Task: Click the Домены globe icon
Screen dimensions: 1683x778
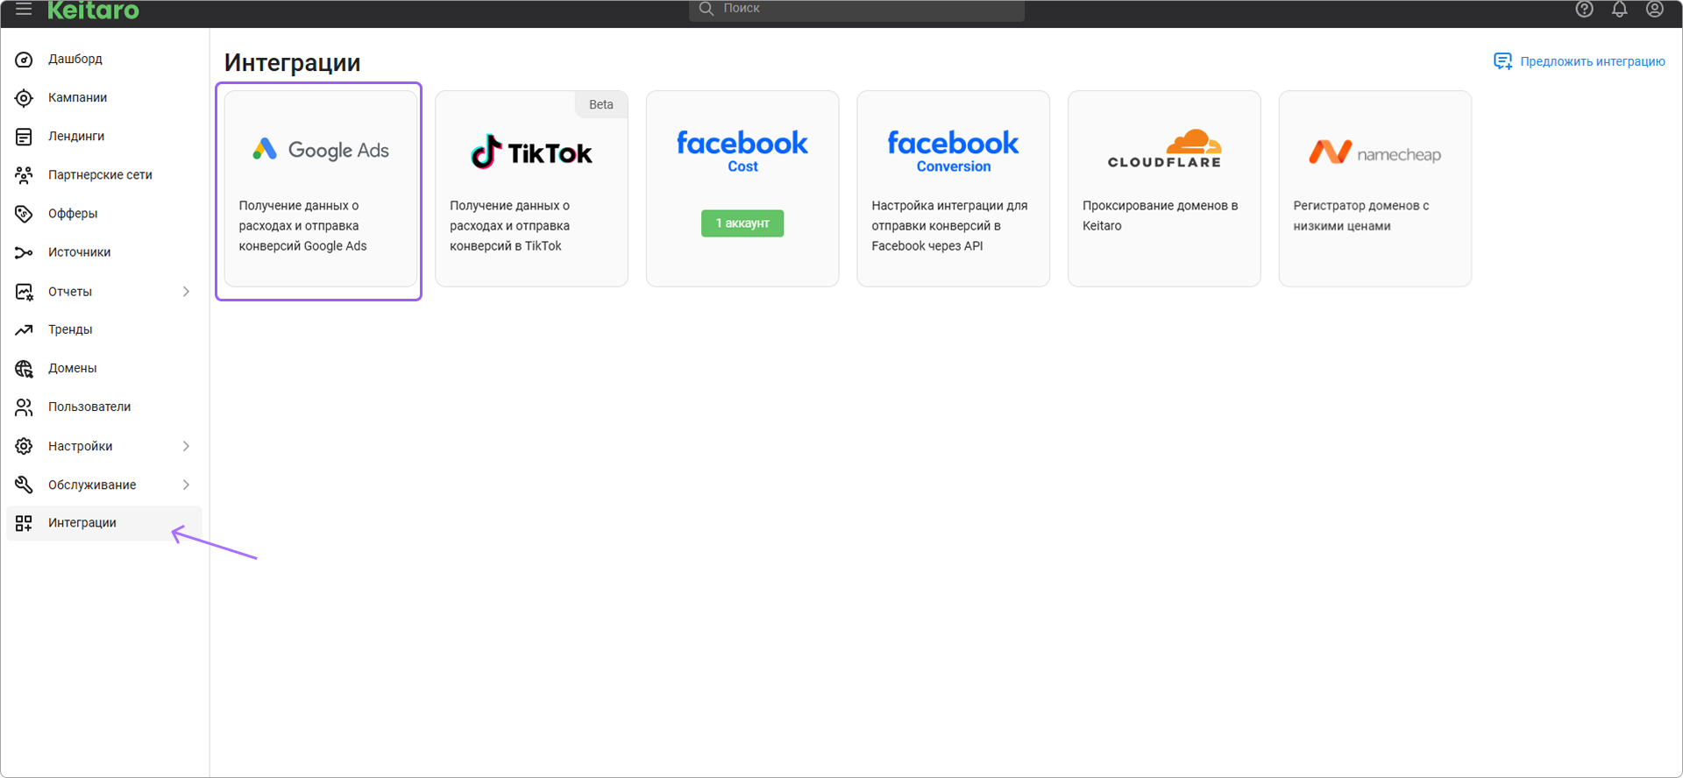Action: tap(24, 369)
